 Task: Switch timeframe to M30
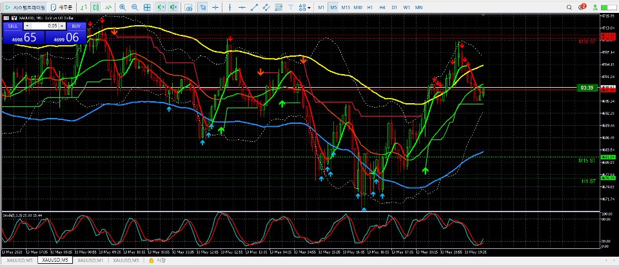click(358, 7)
